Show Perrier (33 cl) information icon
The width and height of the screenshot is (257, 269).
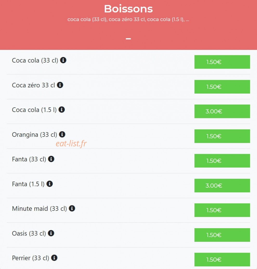click(54, 258)
